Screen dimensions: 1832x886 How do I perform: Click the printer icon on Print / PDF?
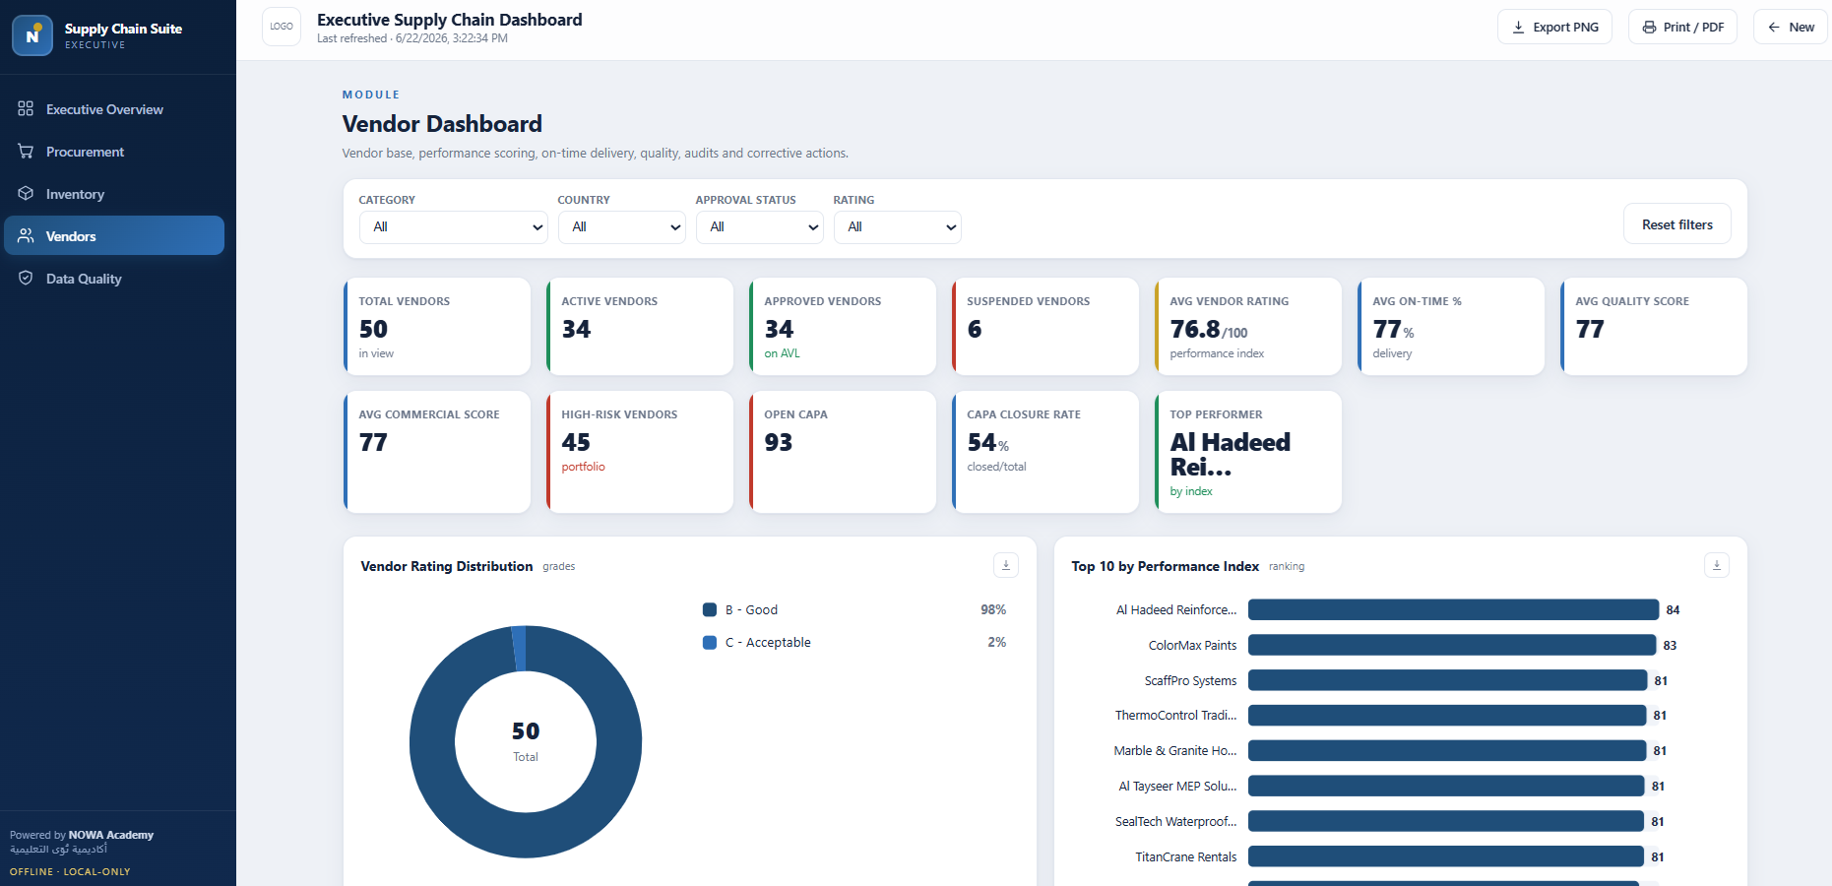(1649, 28)
